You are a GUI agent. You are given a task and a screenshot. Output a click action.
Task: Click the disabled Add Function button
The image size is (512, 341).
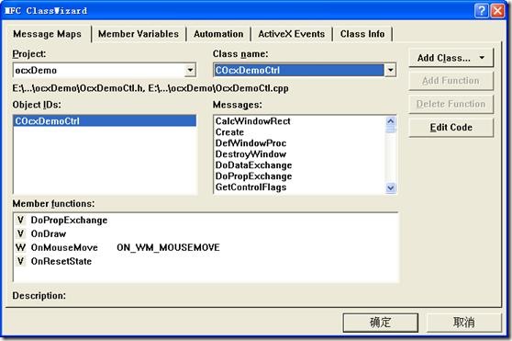tap(451, 81)
